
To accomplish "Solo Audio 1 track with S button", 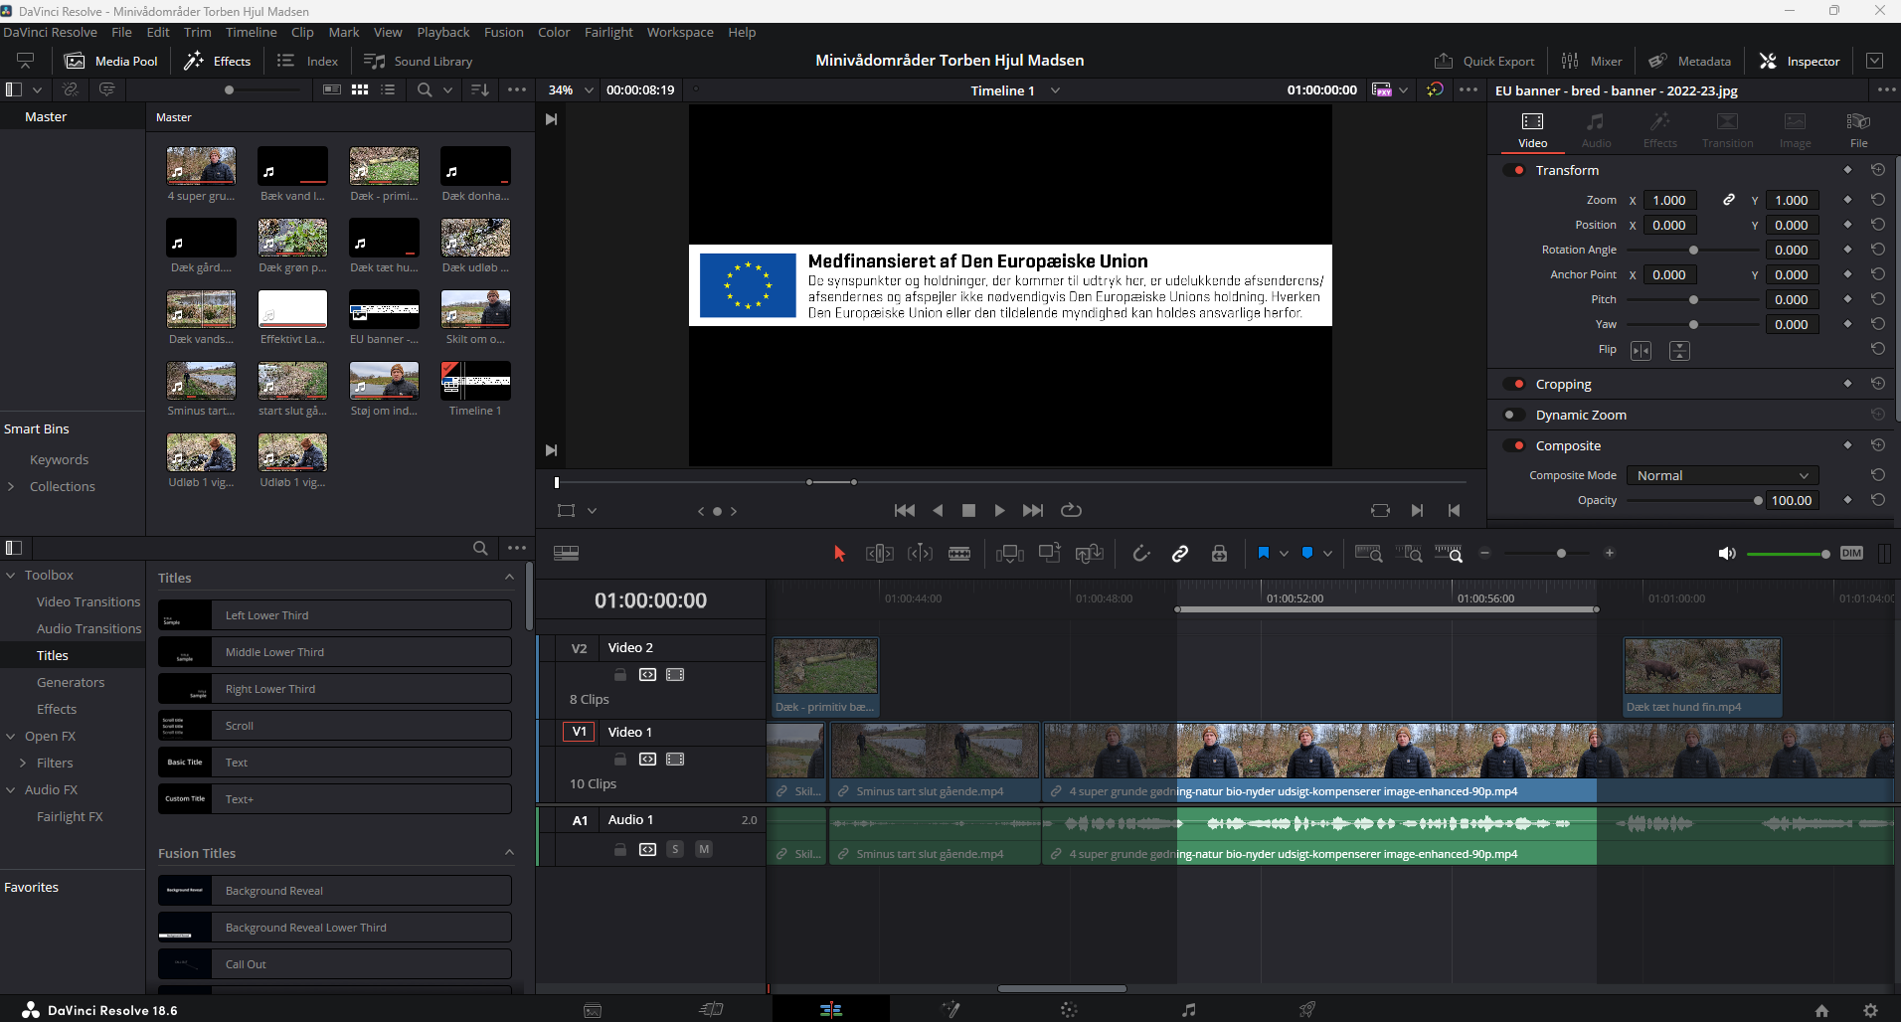I will click(x=675, y=849).
